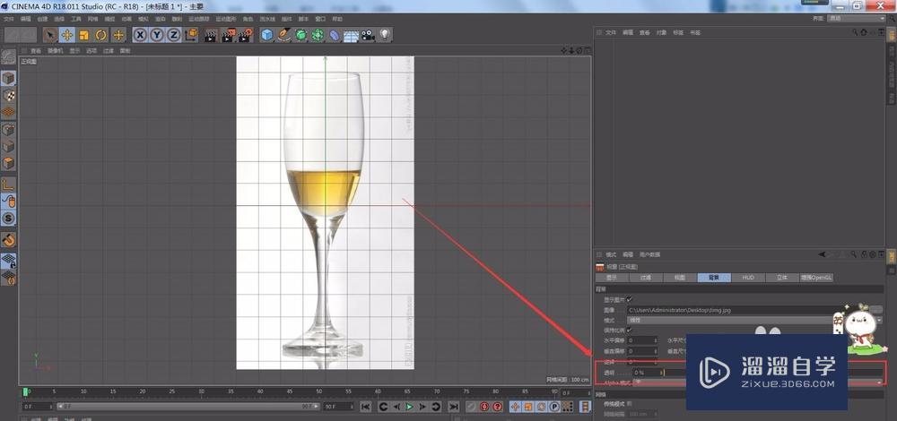Click the image file path field

tap(746, 310)
